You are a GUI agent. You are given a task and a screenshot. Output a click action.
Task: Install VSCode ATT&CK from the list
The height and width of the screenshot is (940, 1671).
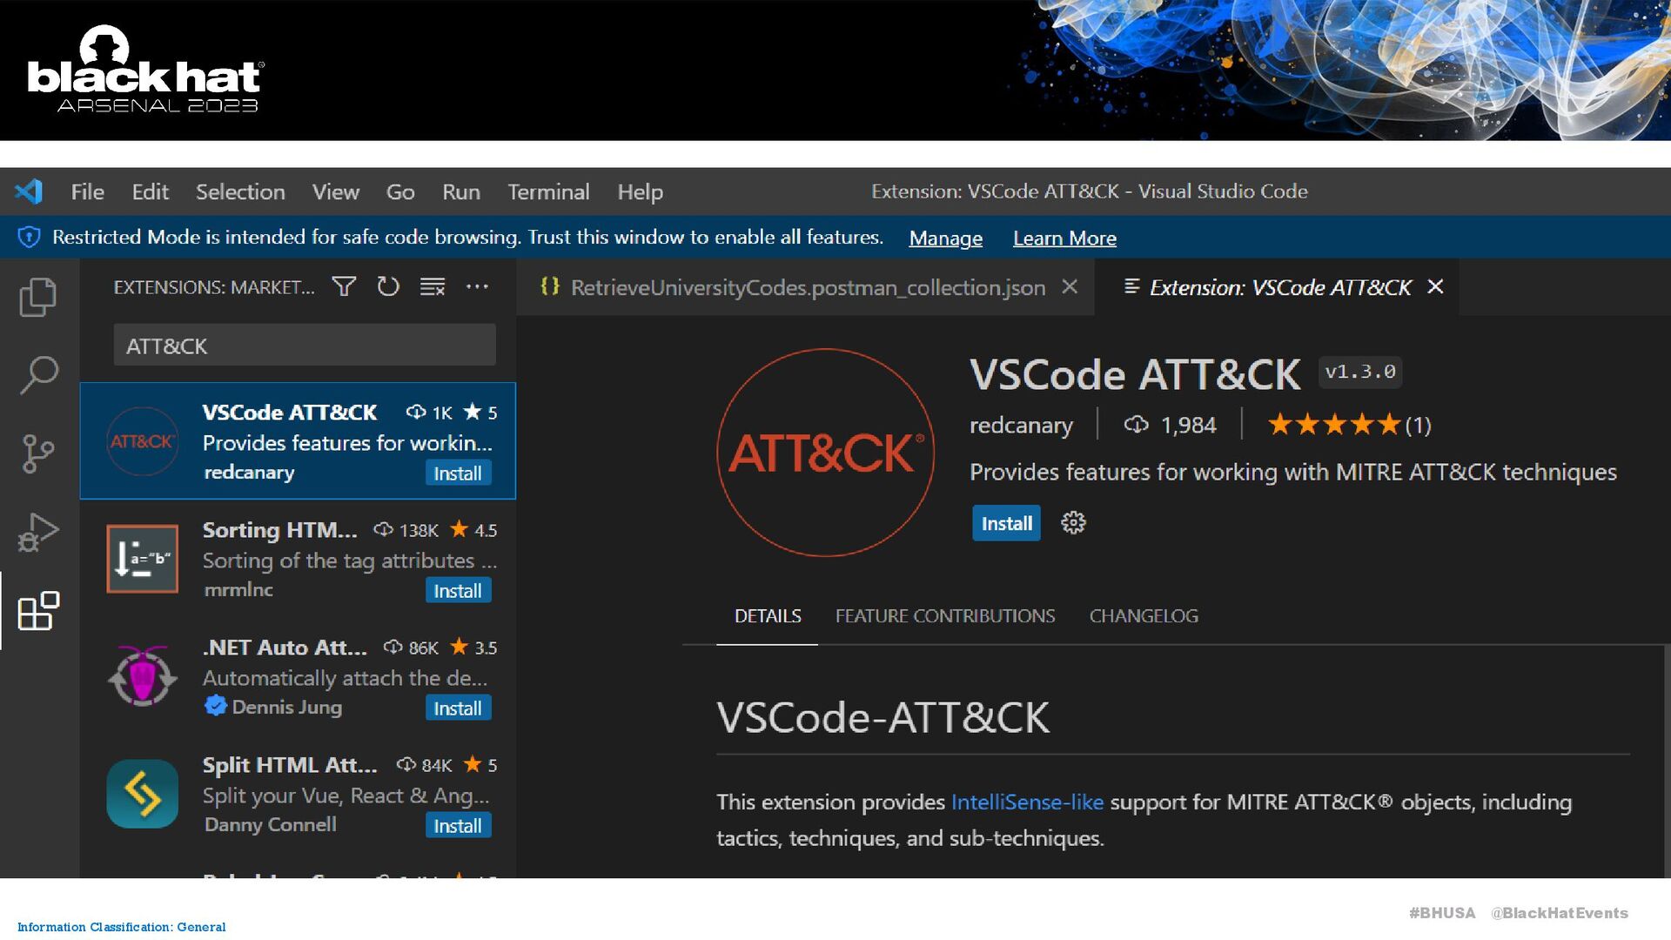(458, 473)
